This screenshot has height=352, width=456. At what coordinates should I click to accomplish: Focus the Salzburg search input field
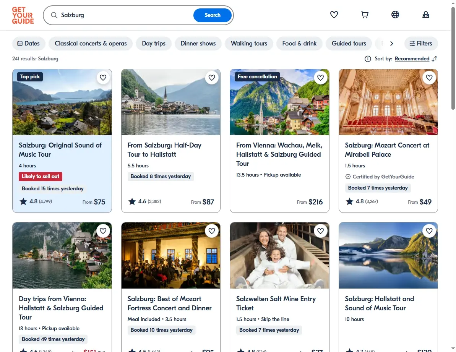125,15
